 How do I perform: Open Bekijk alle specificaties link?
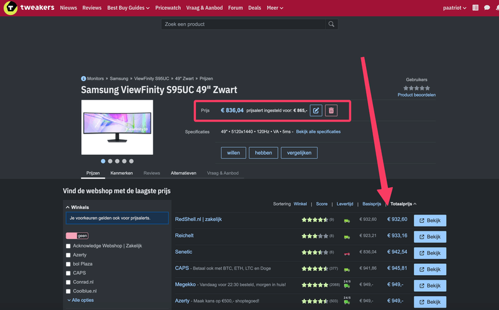pos(318,132)
